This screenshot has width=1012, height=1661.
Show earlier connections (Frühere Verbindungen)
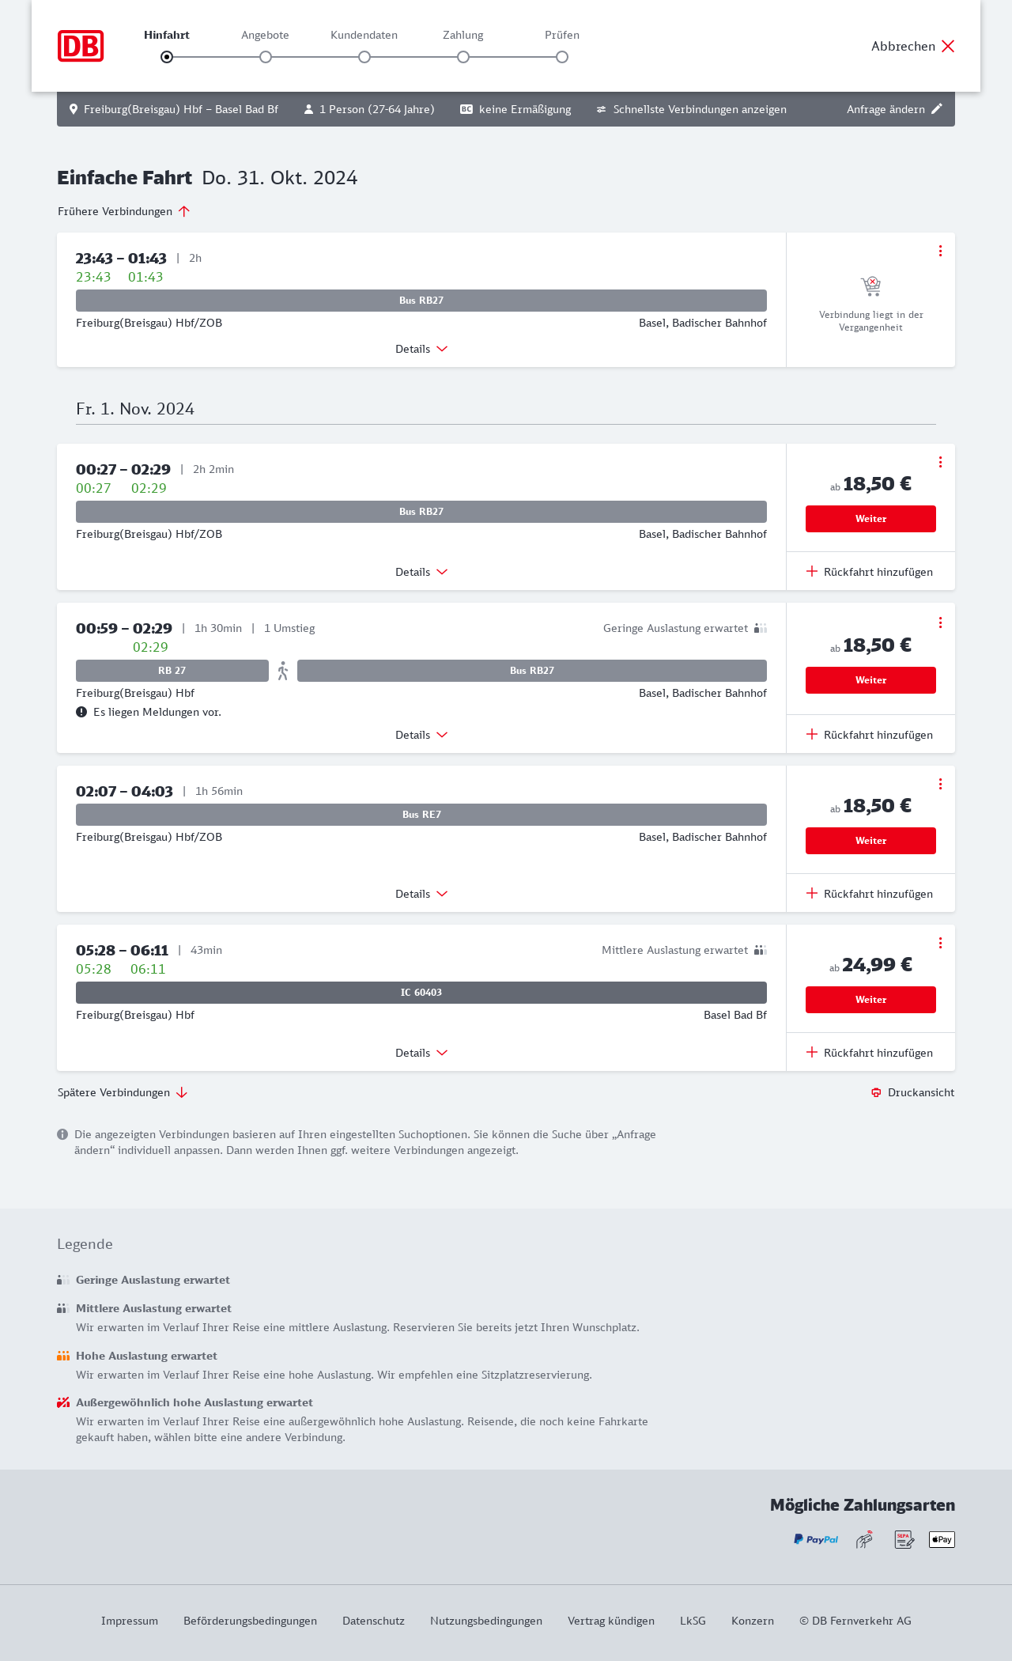[124, 211]
